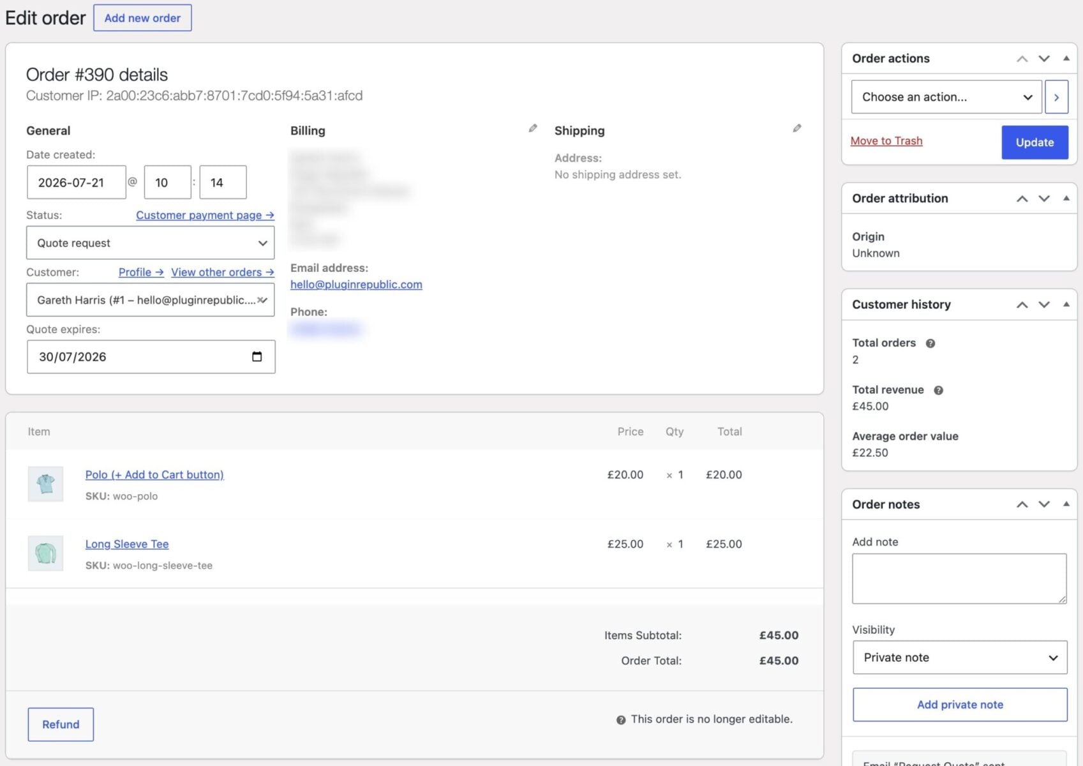The image size is (1083, 766).
Task: Open View other orders link
Action: click(x=223, y=272)
